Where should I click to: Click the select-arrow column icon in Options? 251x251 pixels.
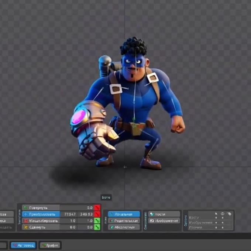[216, 214]
